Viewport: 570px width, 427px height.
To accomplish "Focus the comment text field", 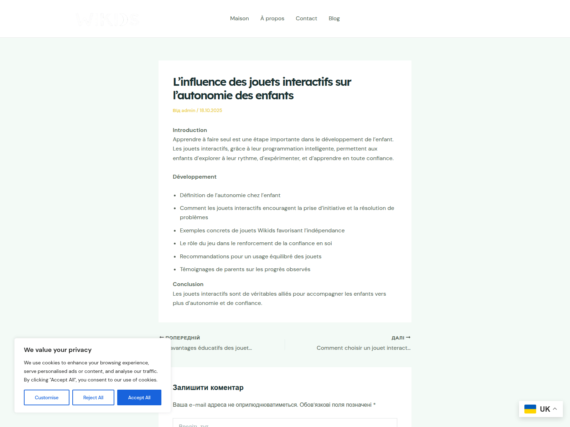I will coord(285,423).
